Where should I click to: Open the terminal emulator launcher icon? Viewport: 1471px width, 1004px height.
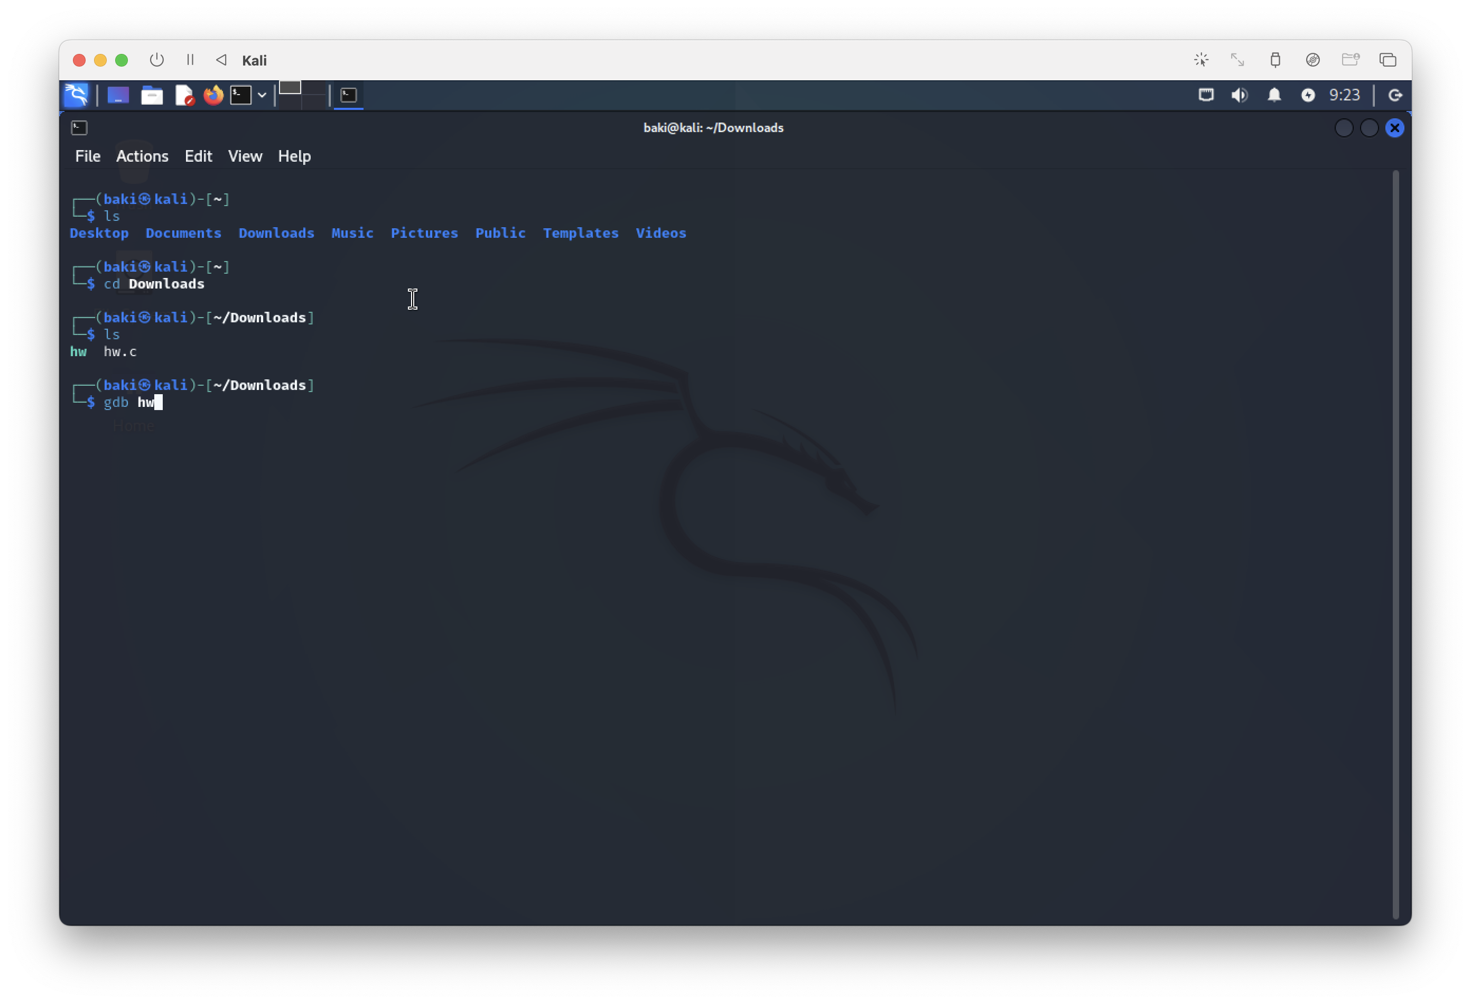240,95
